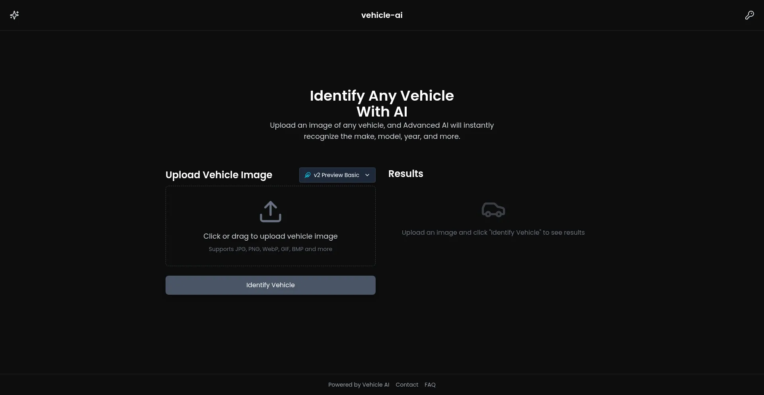Click the Identify Any Vehicle With AI headline
Screen dimensions: 764x395
tap(382, 103)
